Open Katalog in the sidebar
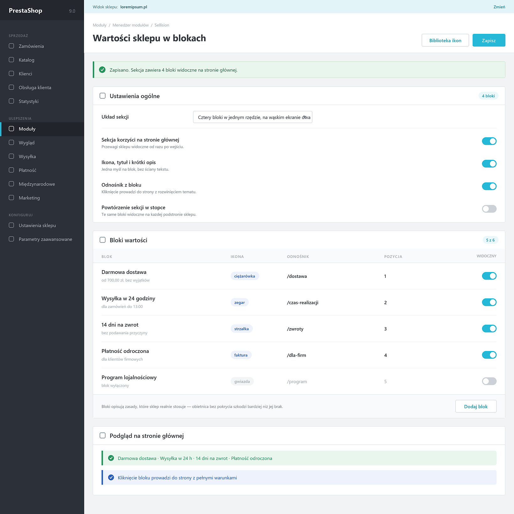This screenshot has width=514, height=514. click(42, 60)
